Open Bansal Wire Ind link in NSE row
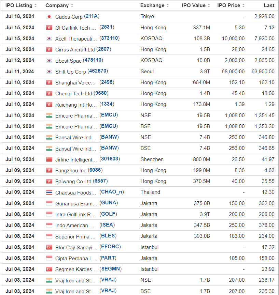 pyautogui.click(x=76, y=138)
